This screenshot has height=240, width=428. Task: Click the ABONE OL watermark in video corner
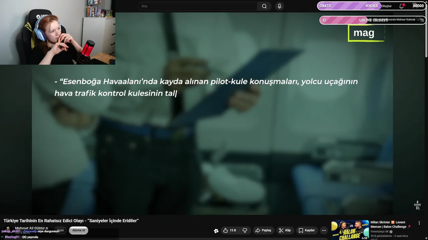418,205
